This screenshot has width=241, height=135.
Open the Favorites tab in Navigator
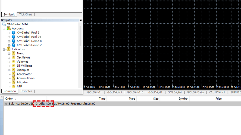(26, 91)
